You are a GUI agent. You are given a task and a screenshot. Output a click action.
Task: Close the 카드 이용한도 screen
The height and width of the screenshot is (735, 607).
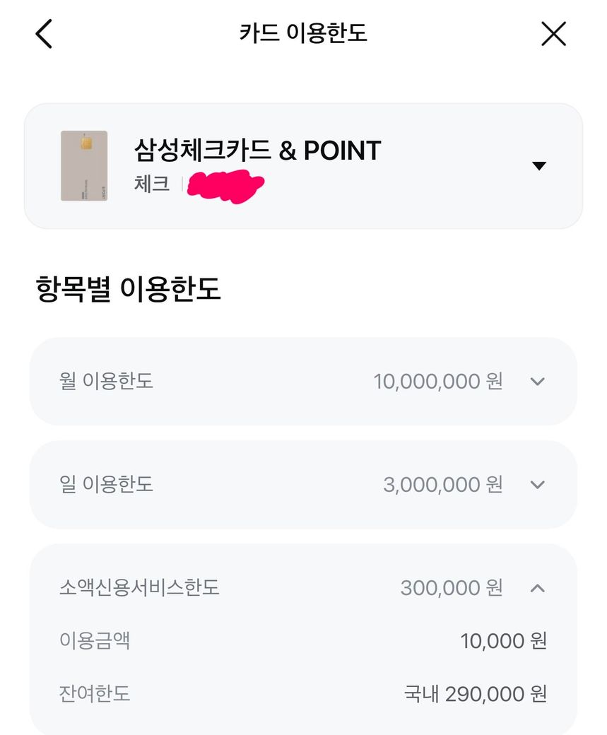click(553, 34)
